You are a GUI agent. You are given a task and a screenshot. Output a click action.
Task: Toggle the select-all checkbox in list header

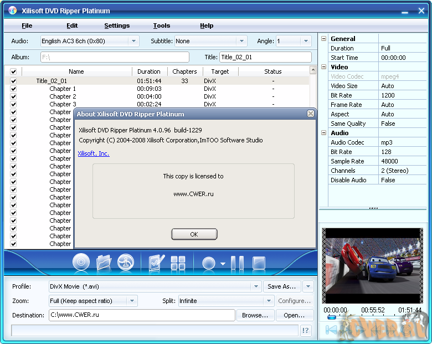coord(13,71)
